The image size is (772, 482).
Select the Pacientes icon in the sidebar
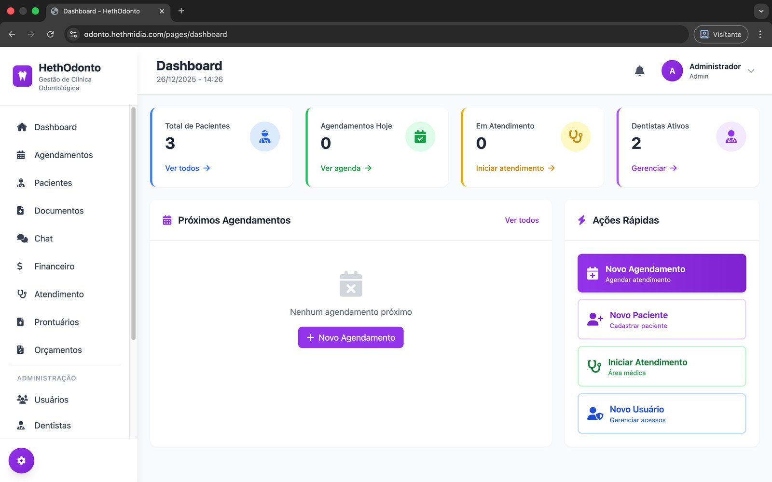[x=20, y=183]
